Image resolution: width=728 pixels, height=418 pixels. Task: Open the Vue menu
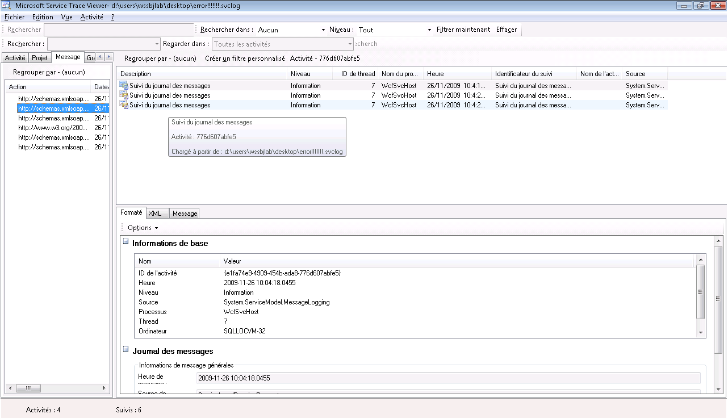[x=67, y=17]
